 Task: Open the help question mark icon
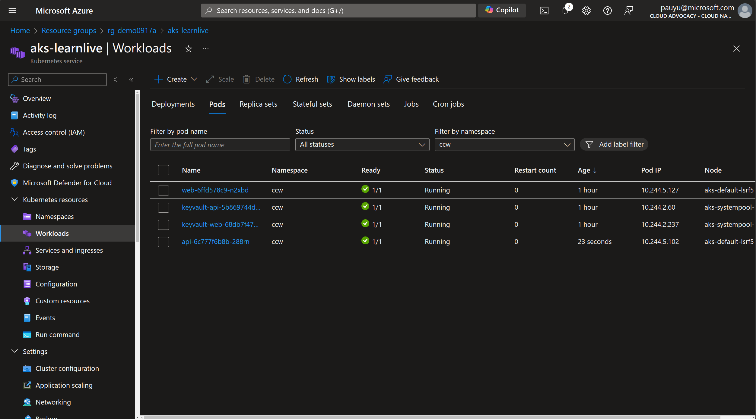[x=607, y=11]
